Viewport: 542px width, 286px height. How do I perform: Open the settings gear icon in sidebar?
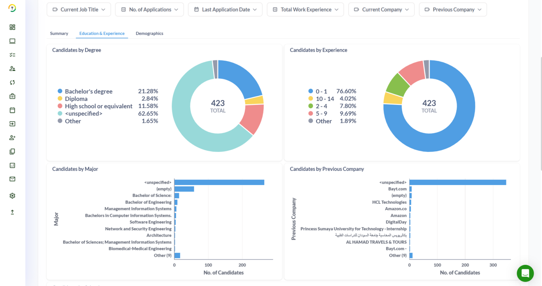(12, 196)
